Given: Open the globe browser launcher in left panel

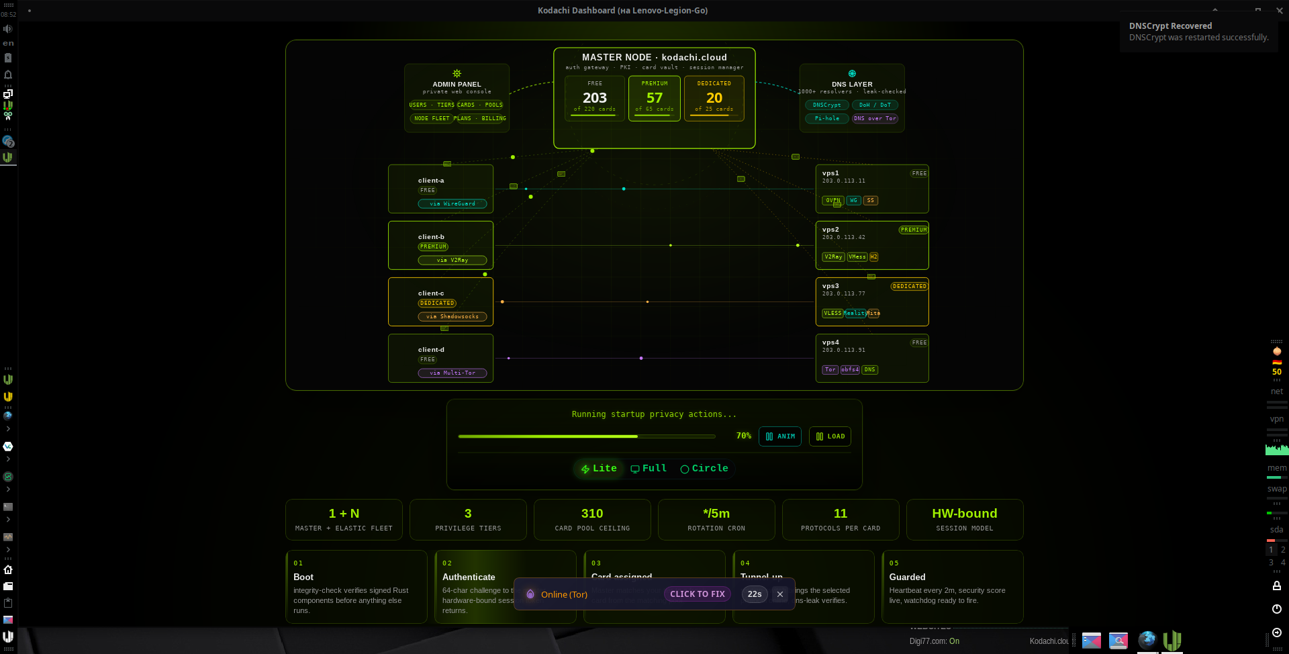Looking at the screenshot, I should [8, 416].
